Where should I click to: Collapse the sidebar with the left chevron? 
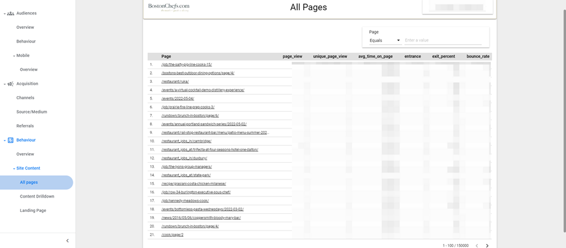[x=67, y=241]
